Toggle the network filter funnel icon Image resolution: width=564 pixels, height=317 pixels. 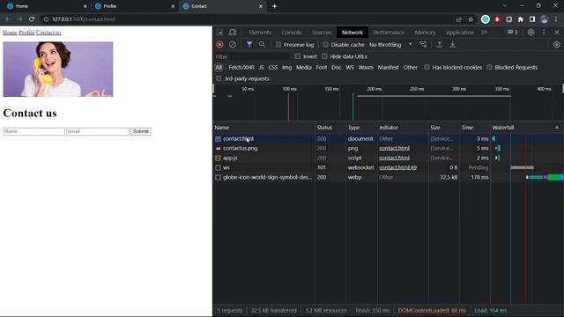click(249, 45)
